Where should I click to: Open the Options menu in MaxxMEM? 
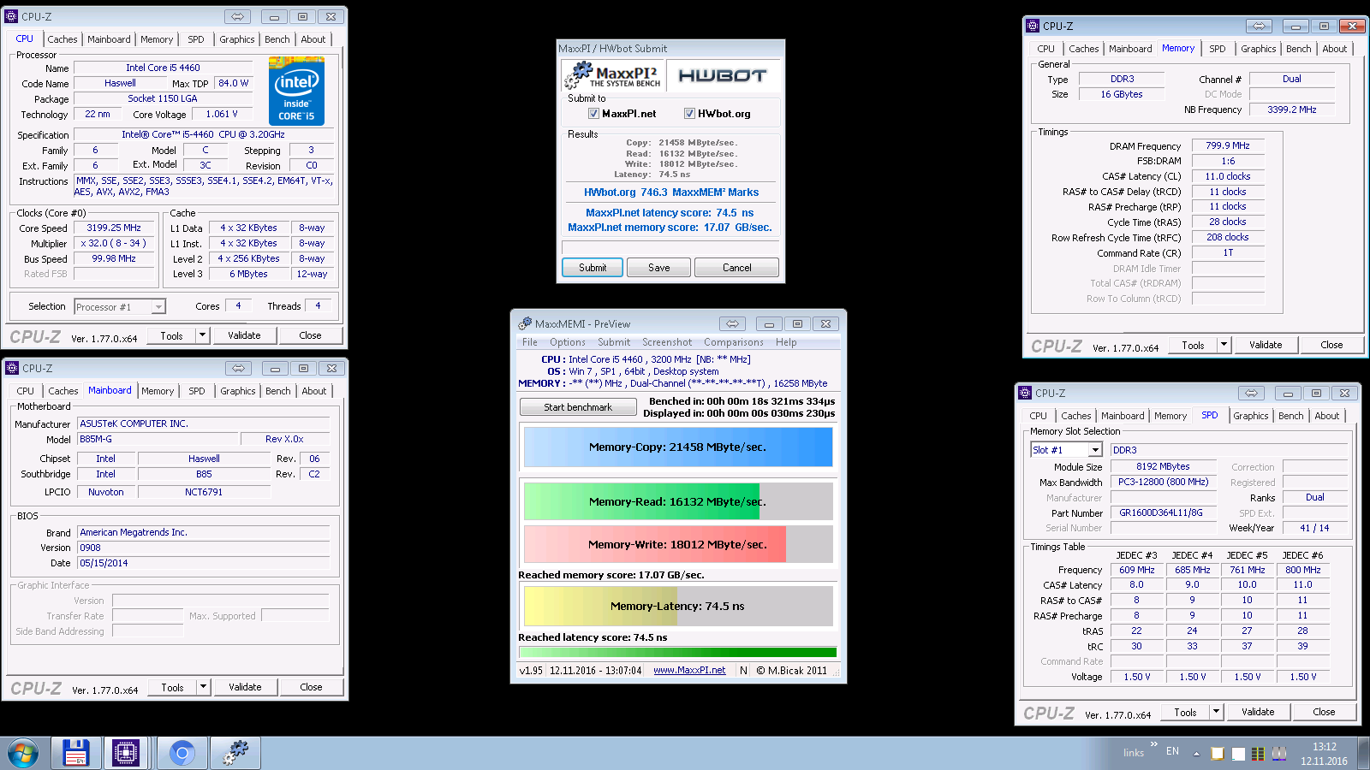[x=568, y=342]
